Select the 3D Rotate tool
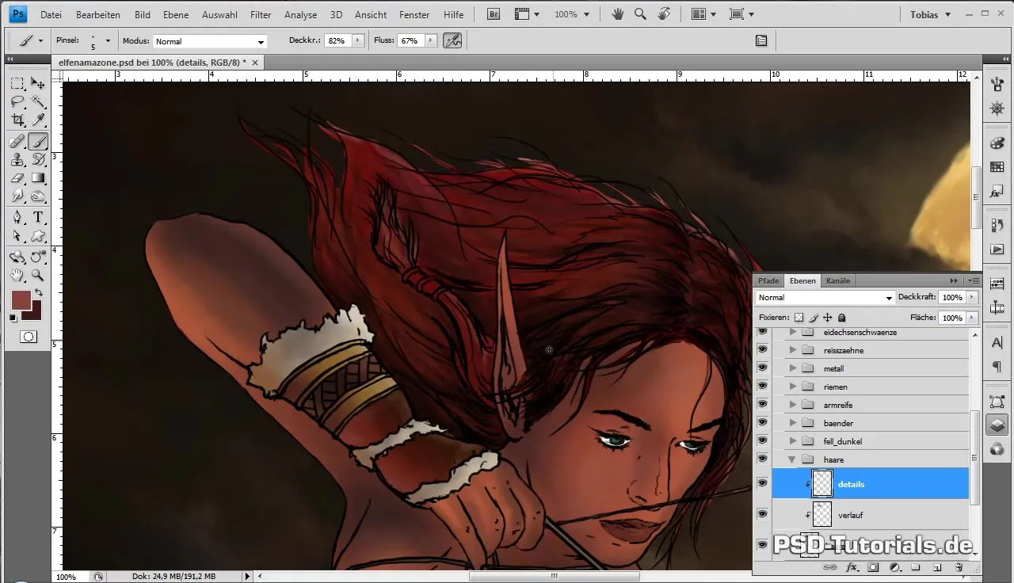The height and width of the screenshot is (583, 1014). (17, 257)
